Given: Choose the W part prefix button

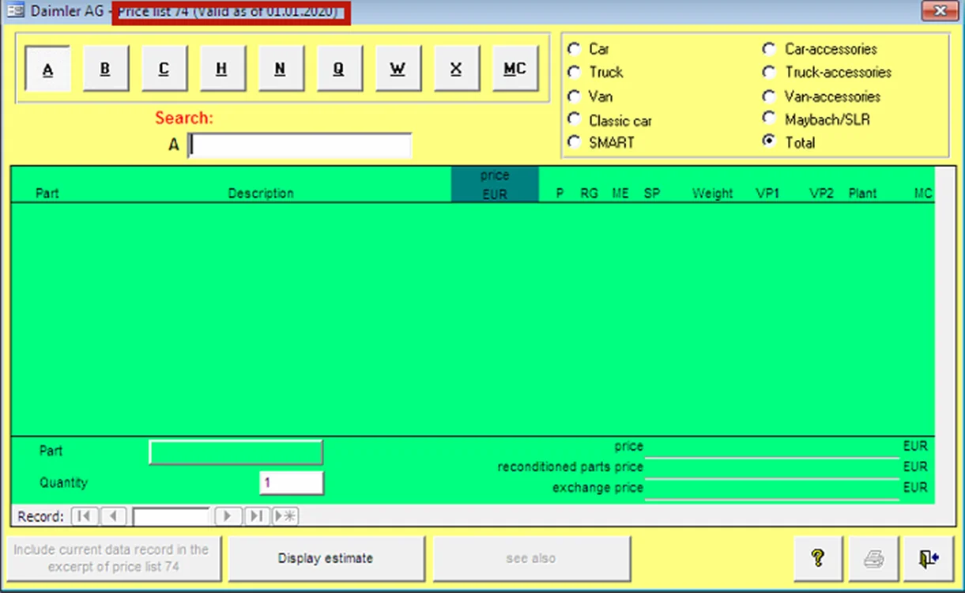Looking at the screenshot, I should pos(398,69).
